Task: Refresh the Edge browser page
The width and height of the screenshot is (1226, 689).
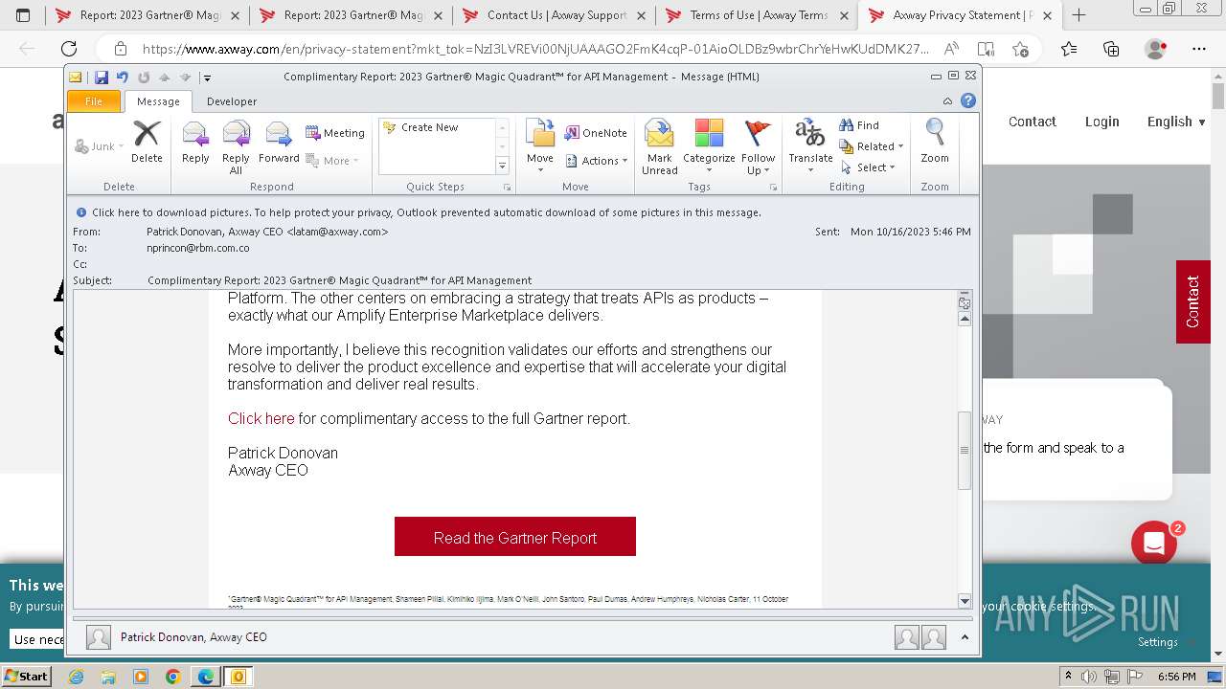Action: pos(69,49)
